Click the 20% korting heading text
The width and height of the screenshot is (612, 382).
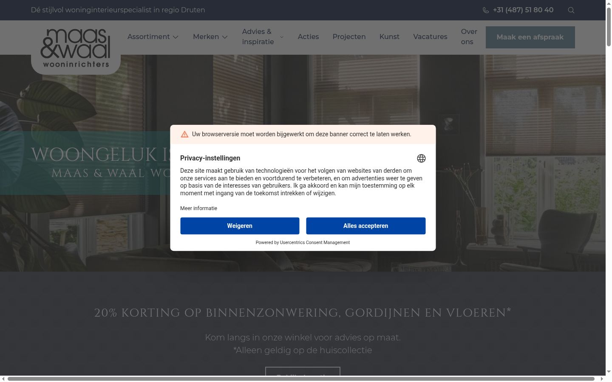303,313
